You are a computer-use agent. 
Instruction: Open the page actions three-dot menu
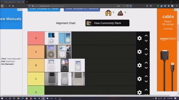[x=124, y=6]
